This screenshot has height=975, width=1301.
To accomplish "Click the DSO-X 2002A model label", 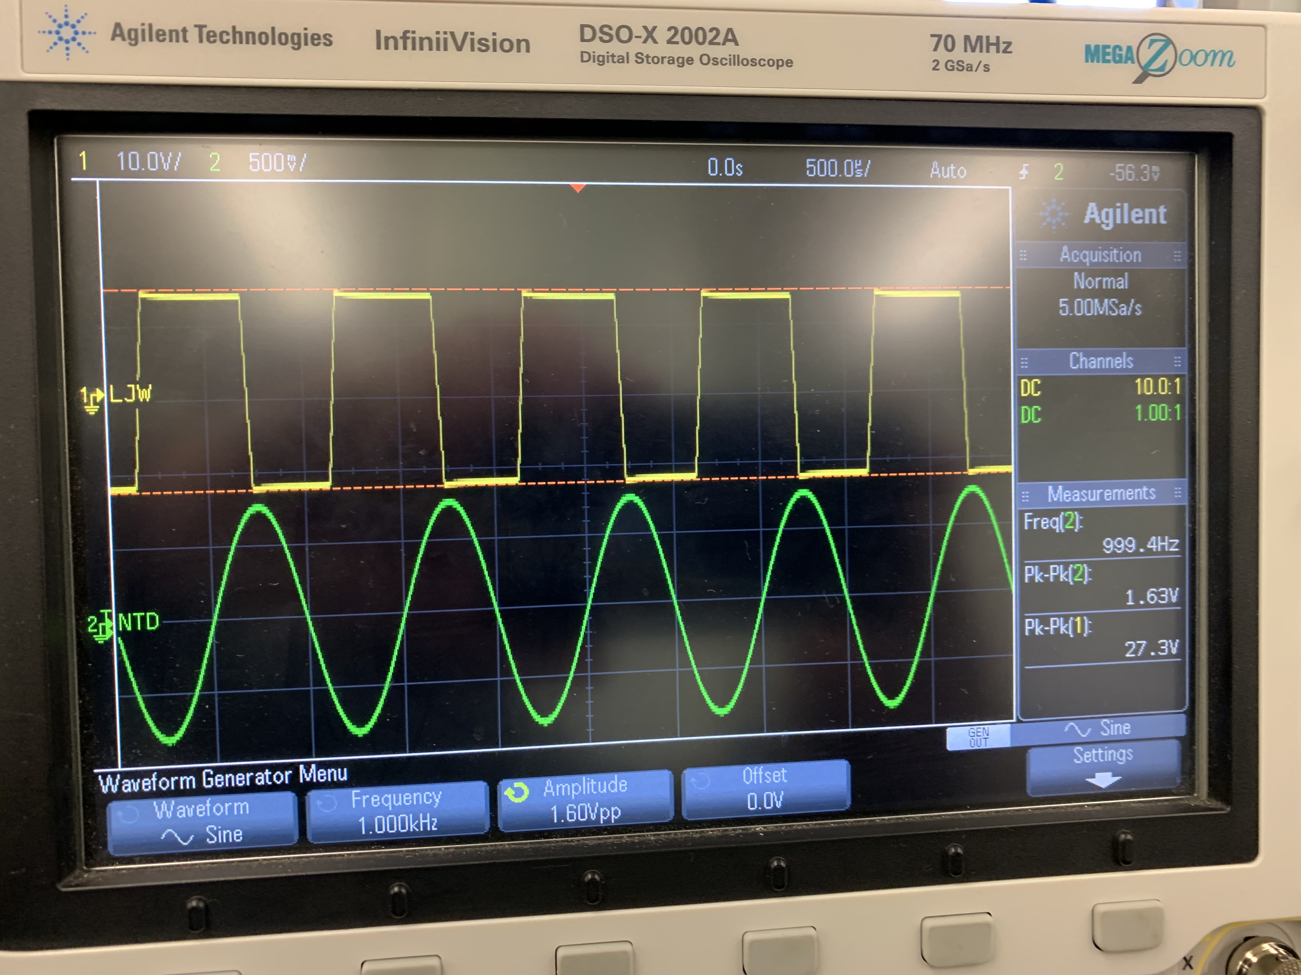I will 658,36.
